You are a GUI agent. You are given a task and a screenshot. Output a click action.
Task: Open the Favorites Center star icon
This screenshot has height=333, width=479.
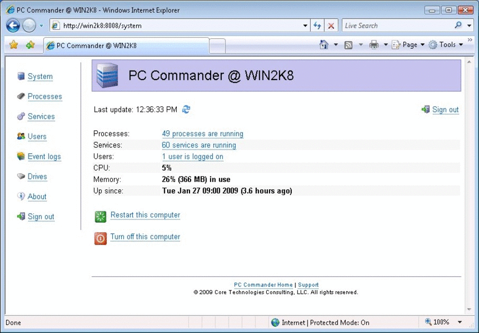click(x=13, y=45)
